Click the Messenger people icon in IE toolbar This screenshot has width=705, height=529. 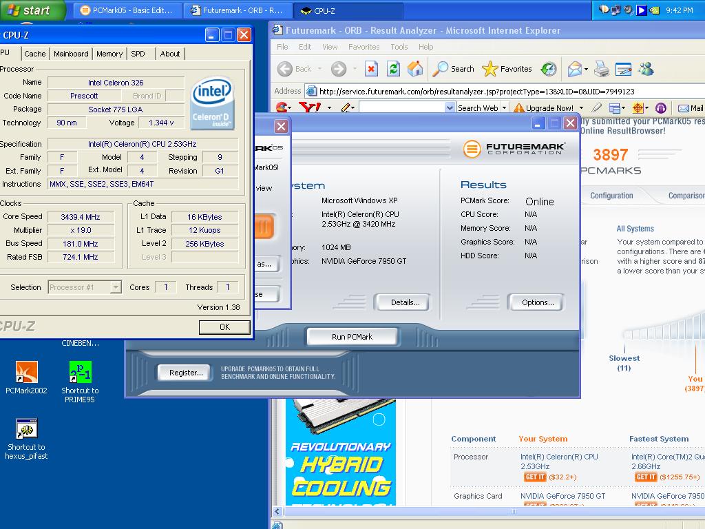point(646,69)
